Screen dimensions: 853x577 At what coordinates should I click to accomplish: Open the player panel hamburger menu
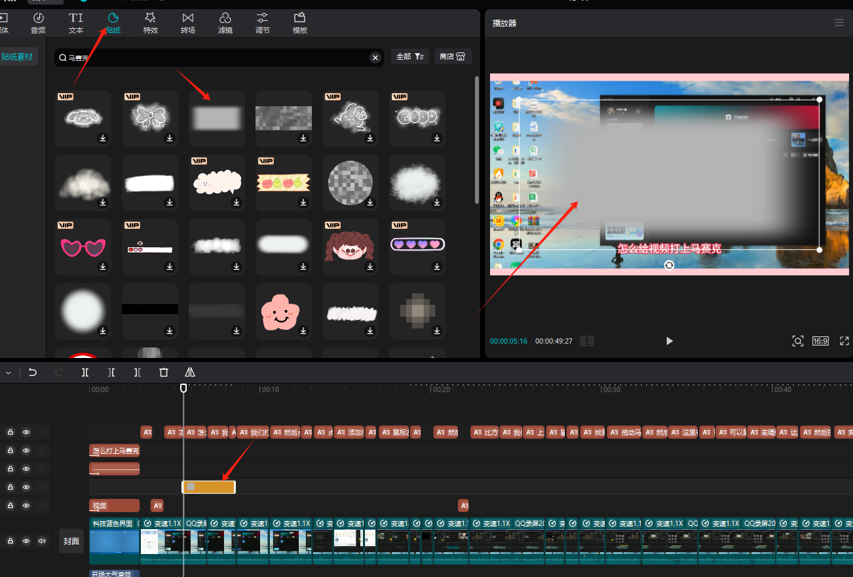pos(839,22)
